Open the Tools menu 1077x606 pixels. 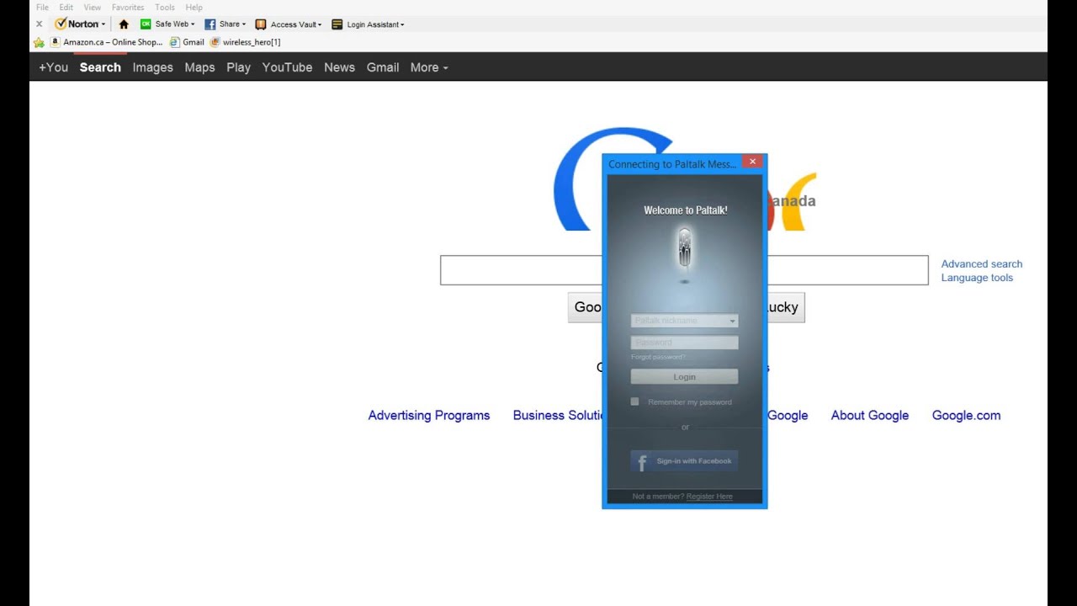click(165, 7)
